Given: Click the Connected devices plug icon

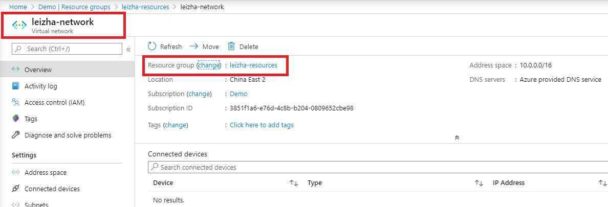Looking at the screenshot, I should 15,189.
